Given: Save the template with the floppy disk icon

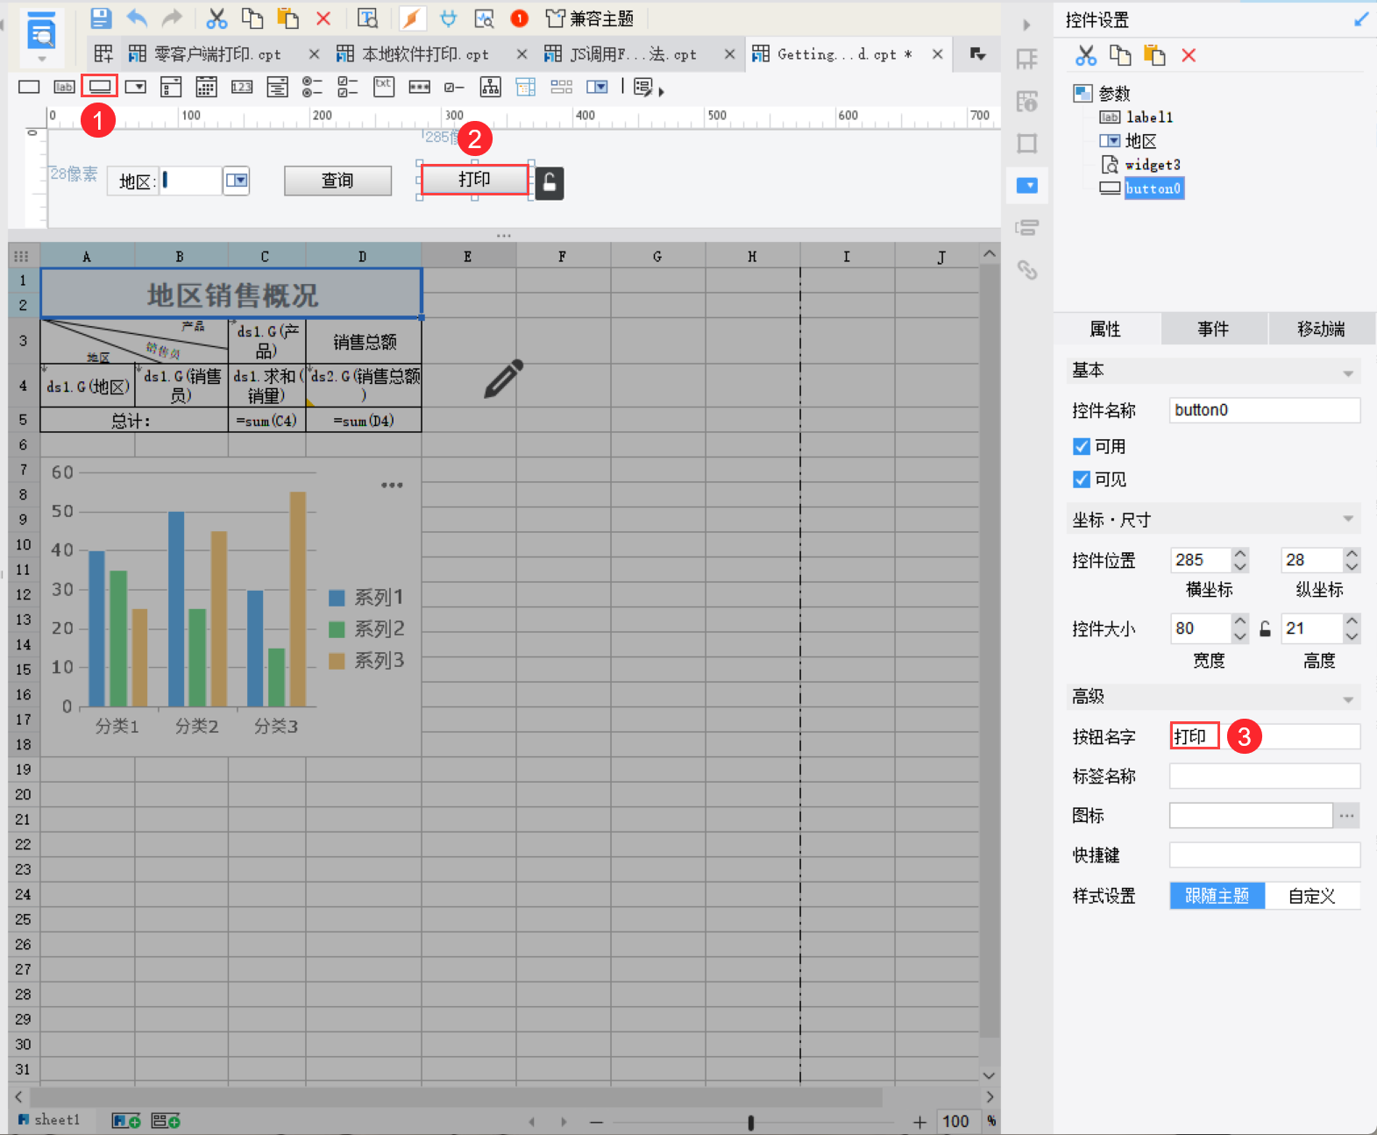Looking at the screenshot, I should 101,18.
